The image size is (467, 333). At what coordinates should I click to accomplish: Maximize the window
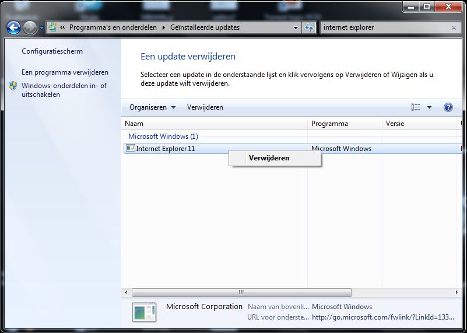[427, 6]
